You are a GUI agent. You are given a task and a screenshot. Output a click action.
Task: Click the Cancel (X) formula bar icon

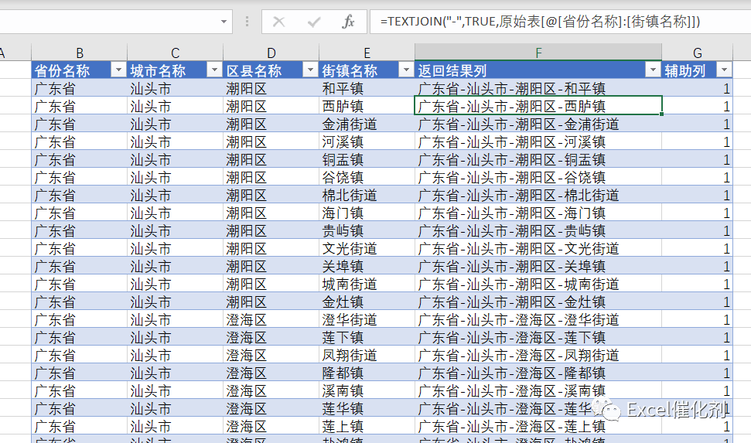[x=278, y=22]
